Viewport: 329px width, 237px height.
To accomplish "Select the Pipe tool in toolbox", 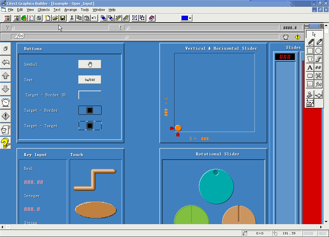I will tap(318, 59).
